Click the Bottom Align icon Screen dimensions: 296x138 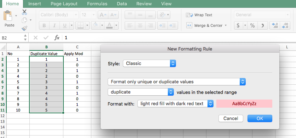click(x=150, y=15)
